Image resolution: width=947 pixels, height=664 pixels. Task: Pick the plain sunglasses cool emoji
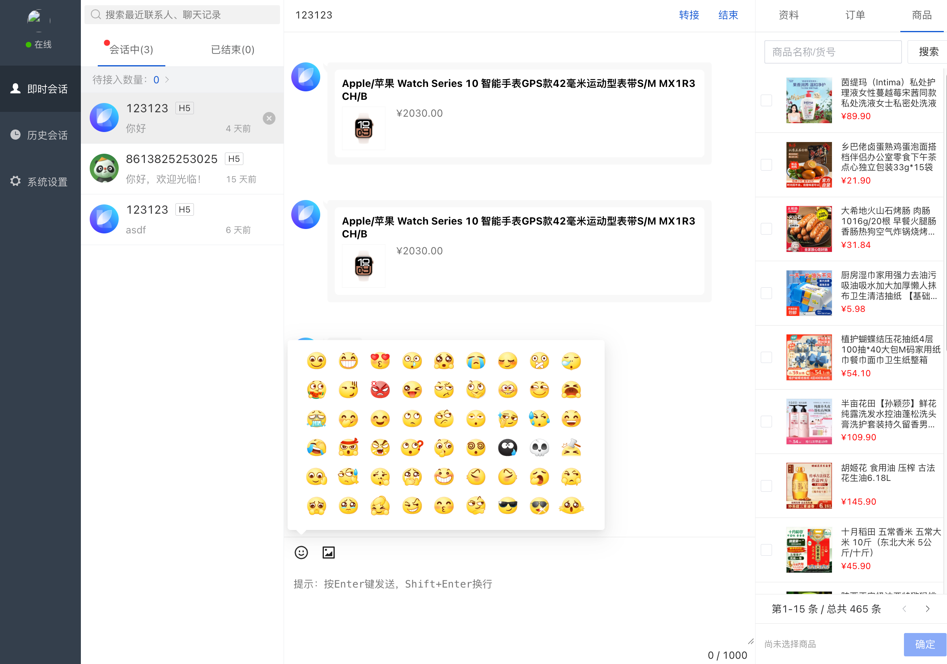tap(507, 506)
